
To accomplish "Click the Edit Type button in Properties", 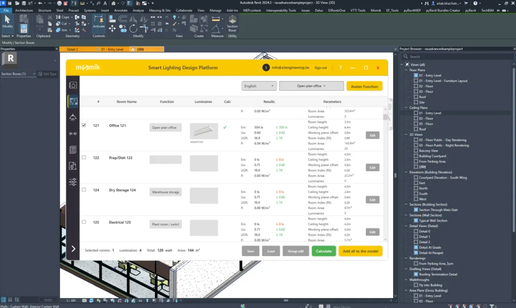I will pos(47,74).
